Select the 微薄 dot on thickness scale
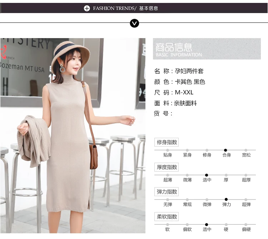Viewport: 268px width, 239px height. pos(187,175)
